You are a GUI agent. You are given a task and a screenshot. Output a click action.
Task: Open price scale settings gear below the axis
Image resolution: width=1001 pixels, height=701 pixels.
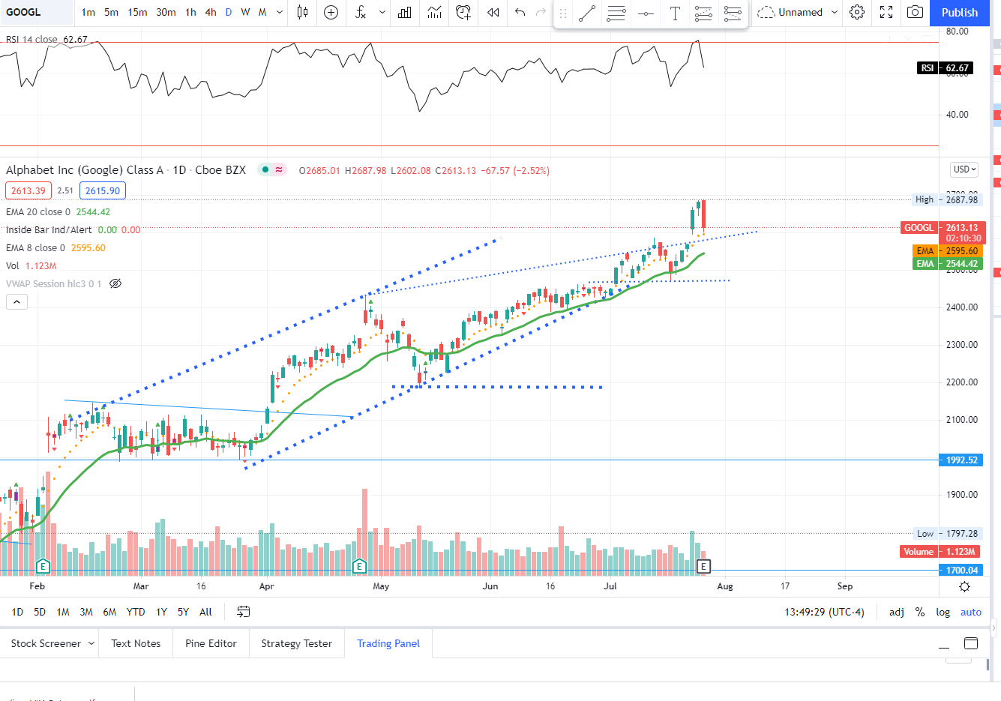coord(965,586)
